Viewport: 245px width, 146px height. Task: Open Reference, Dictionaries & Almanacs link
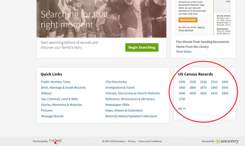point(130,99)
